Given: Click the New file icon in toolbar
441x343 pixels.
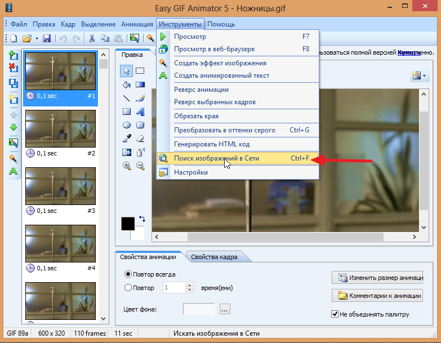Looking at the screenshot, I should [14, 38].
